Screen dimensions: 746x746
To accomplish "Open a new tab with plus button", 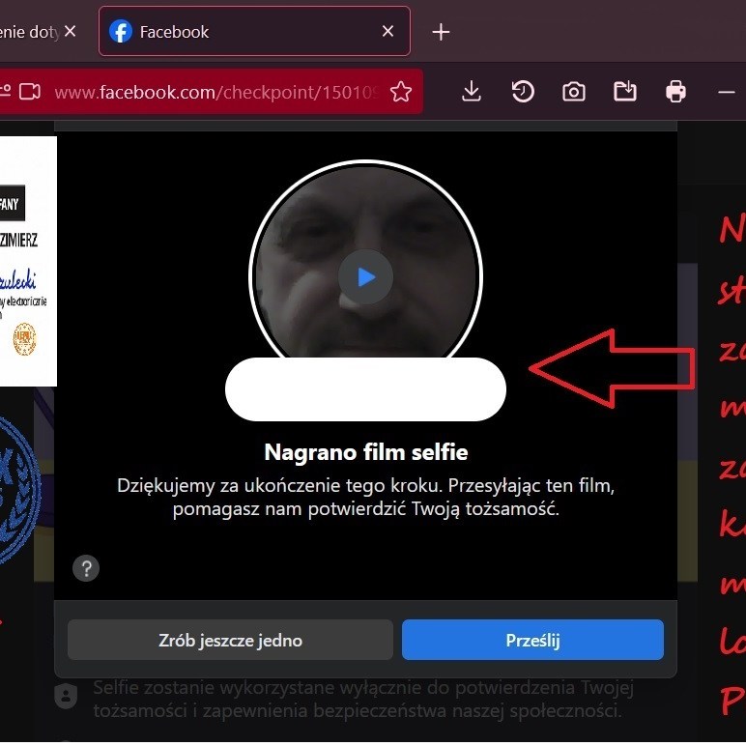I will [441, 32].
